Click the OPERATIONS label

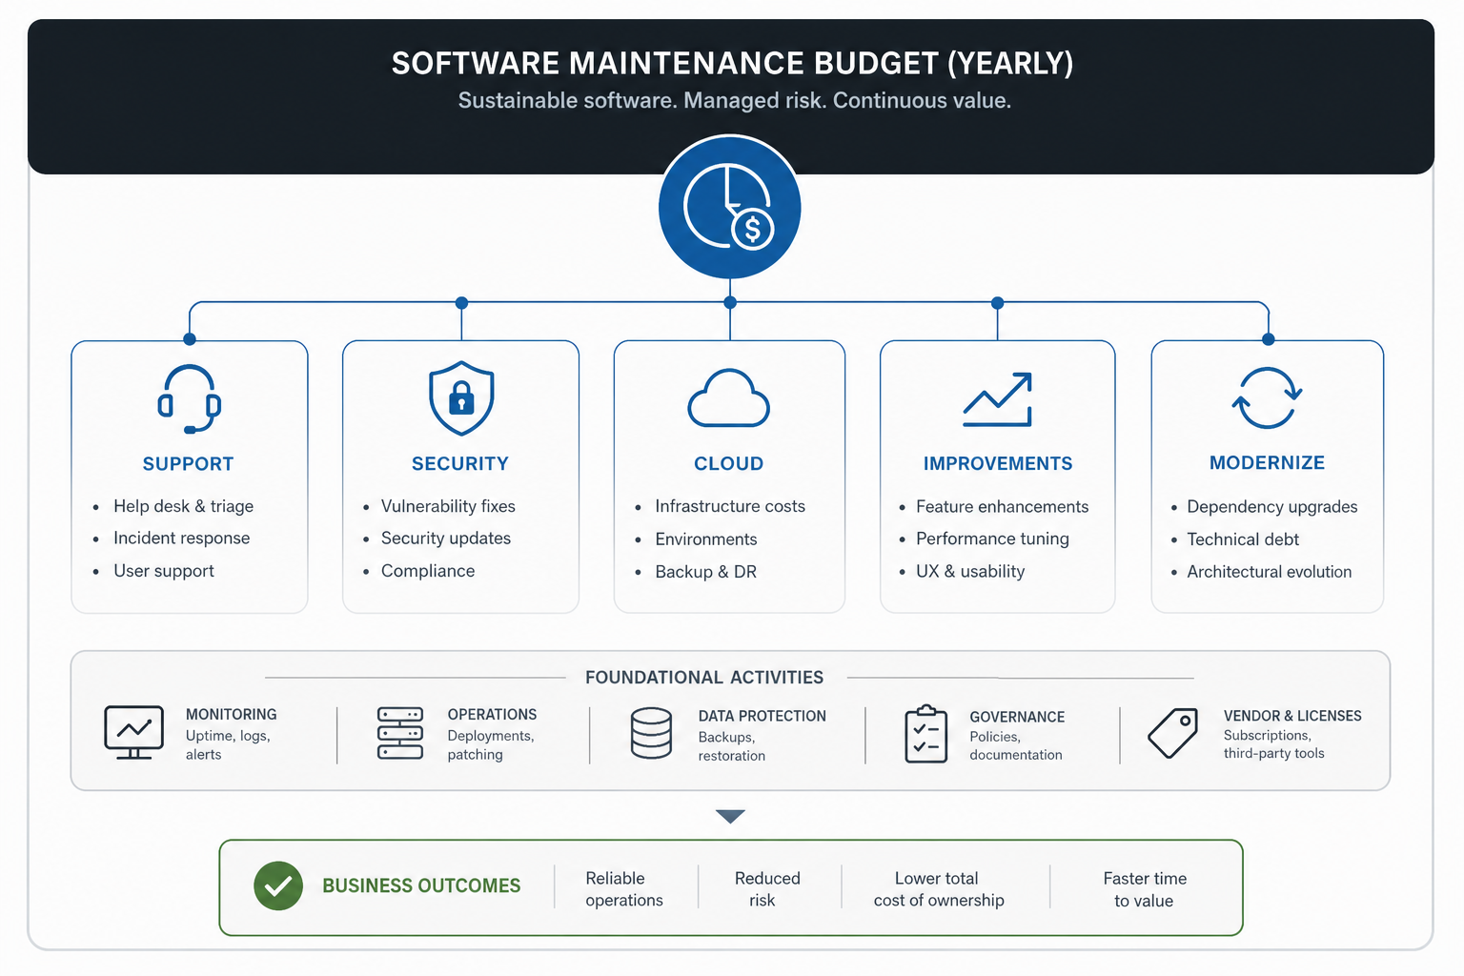(492, 715)
